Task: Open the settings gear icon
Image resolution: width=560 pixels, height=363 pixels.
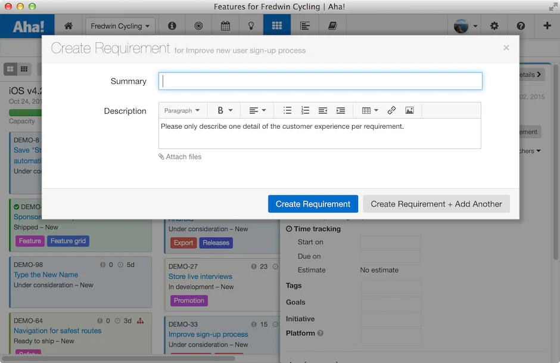Action: click(x=494, y=26)
